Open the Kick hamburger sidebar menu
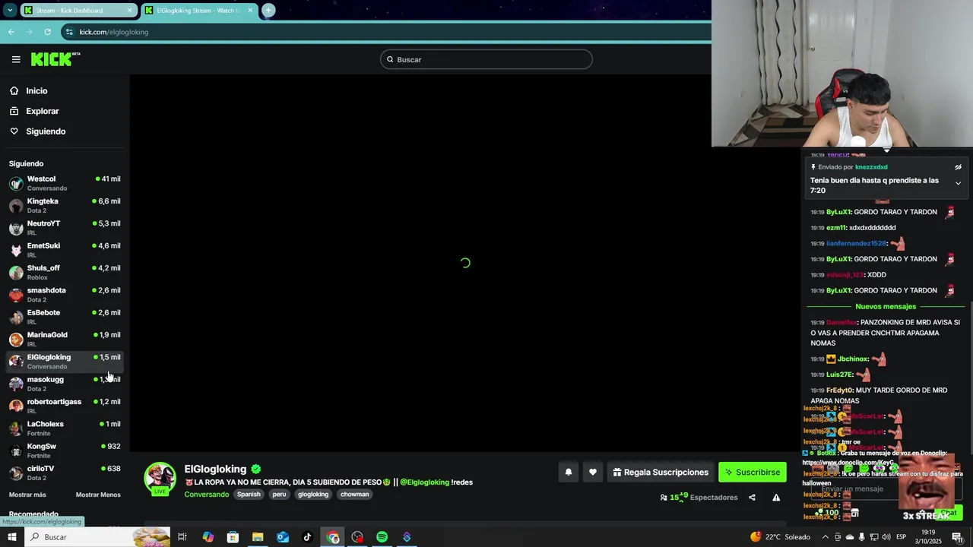 pyautogui.click(x=16, y=59)
